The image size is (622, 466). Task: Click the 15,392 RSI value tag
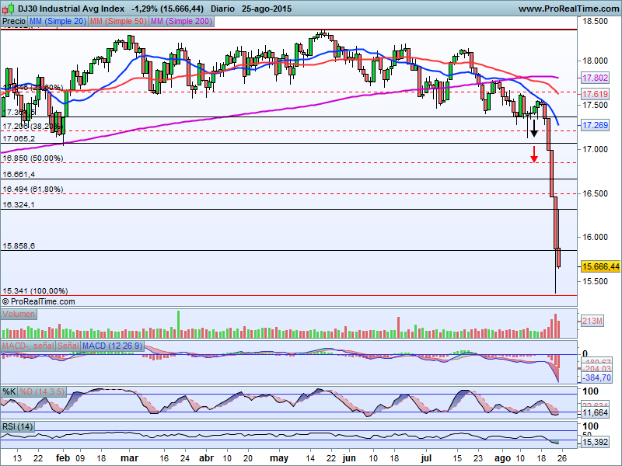595,442
